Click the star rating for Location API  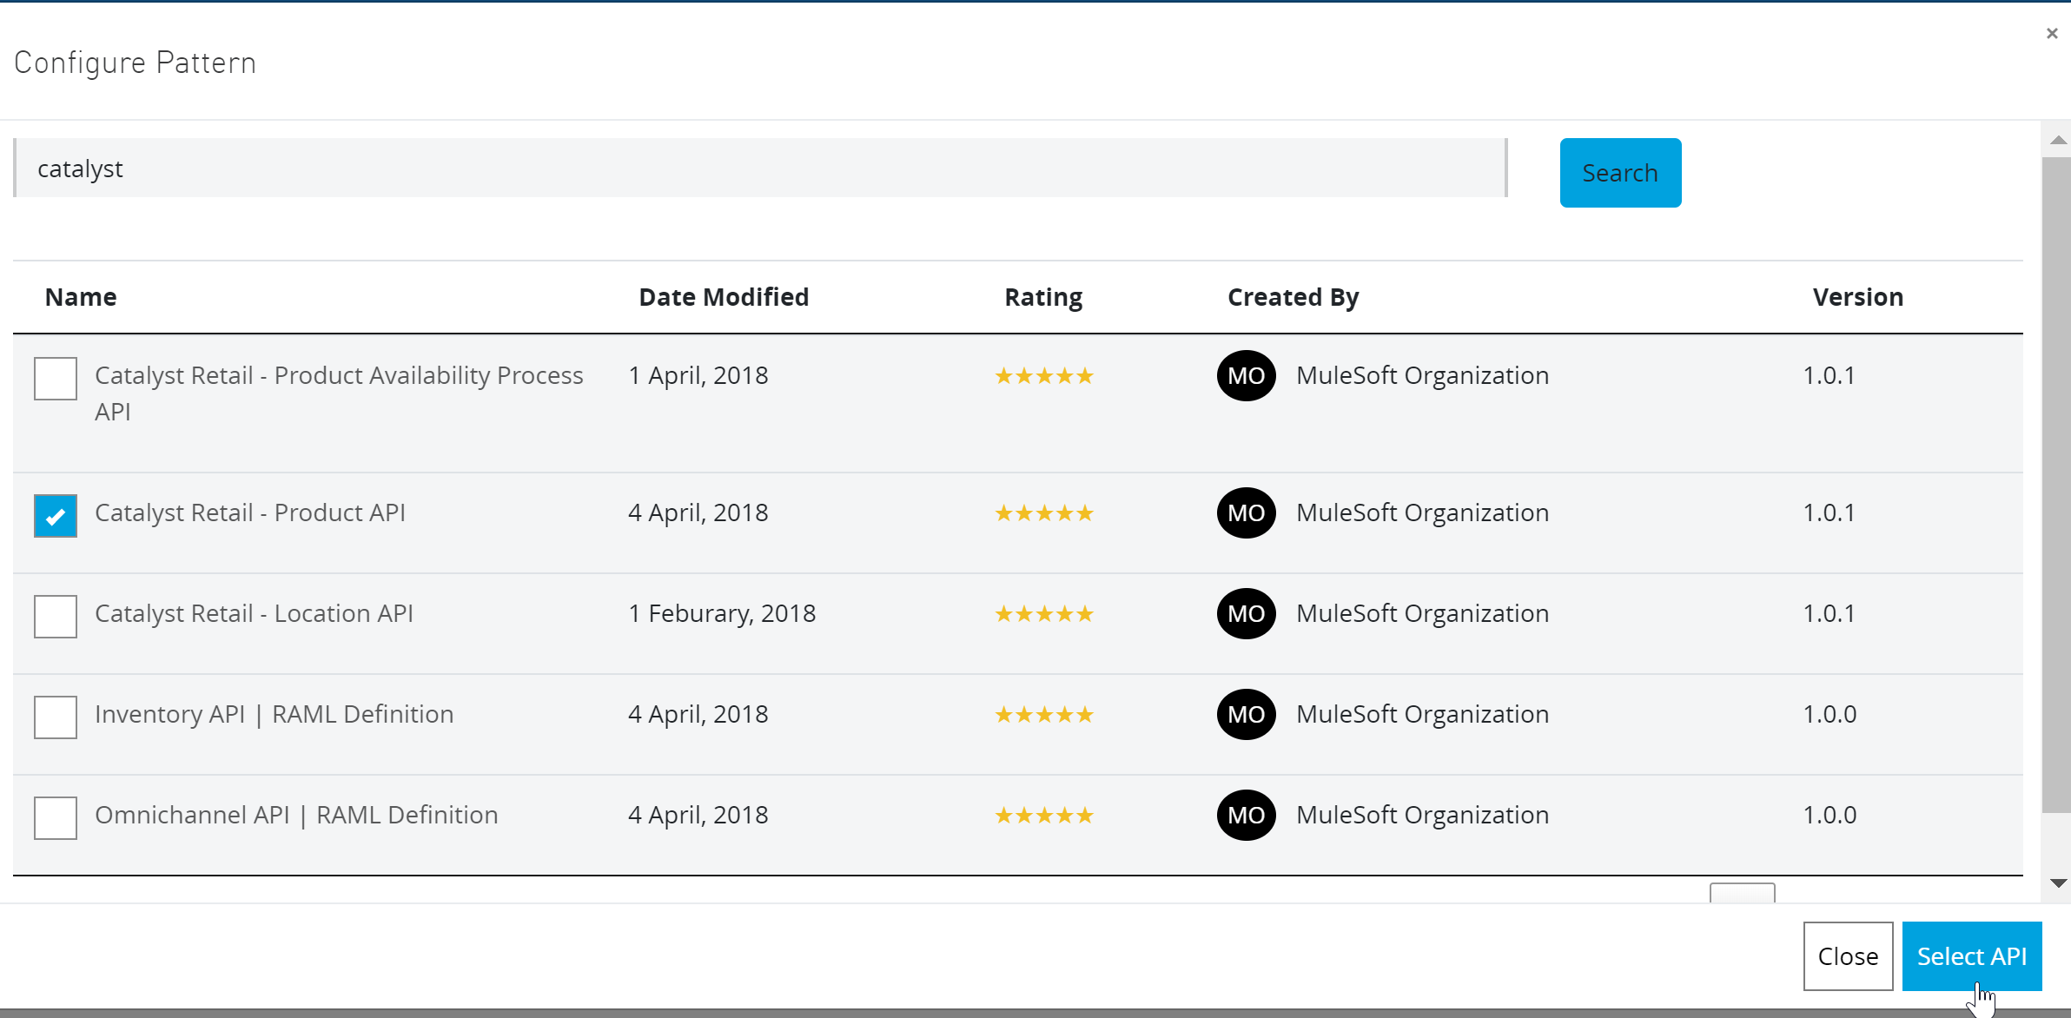pyautogui.click(x=1044, y=613)
